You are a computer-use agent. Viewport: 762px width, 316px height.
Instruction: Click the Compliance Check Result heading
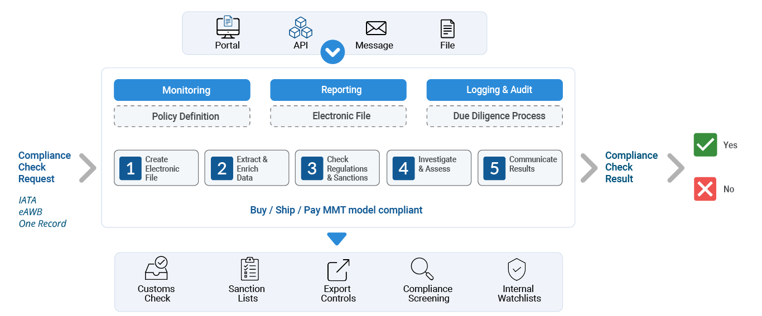tap(631, 167)
